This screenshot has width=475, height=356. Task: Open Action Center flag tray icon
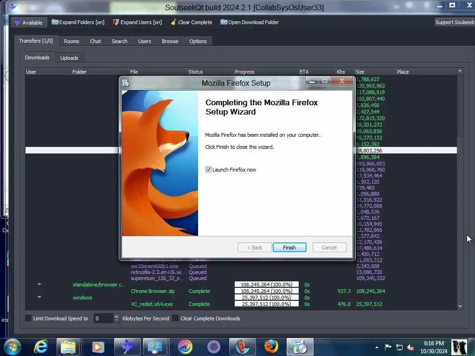(388, 347)
